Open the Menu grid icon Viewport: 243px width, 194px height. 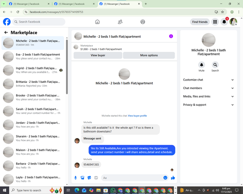215,22
